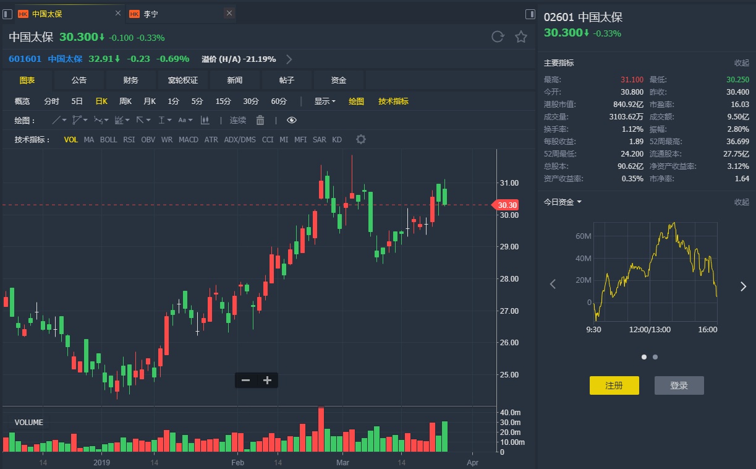Viewport: 756px width, 469px height.
Task: Open the 显示 dropdown menu
Action: coord(325,101)
